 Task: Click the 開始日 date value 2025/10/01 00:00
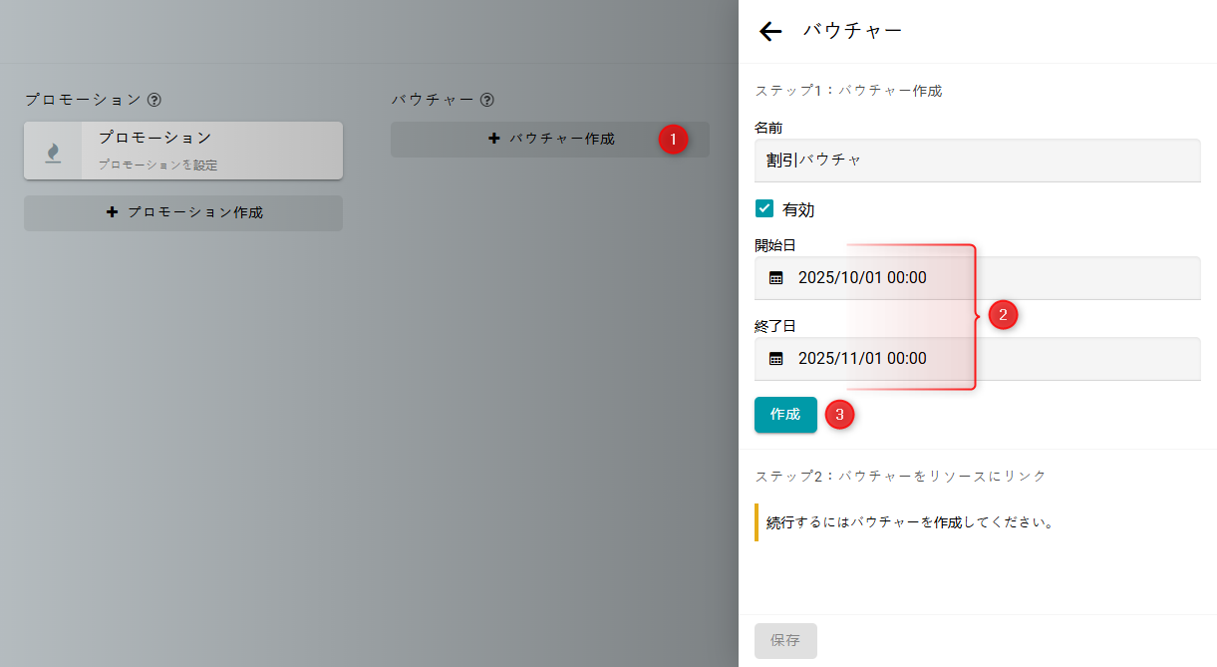pos(862,278)
